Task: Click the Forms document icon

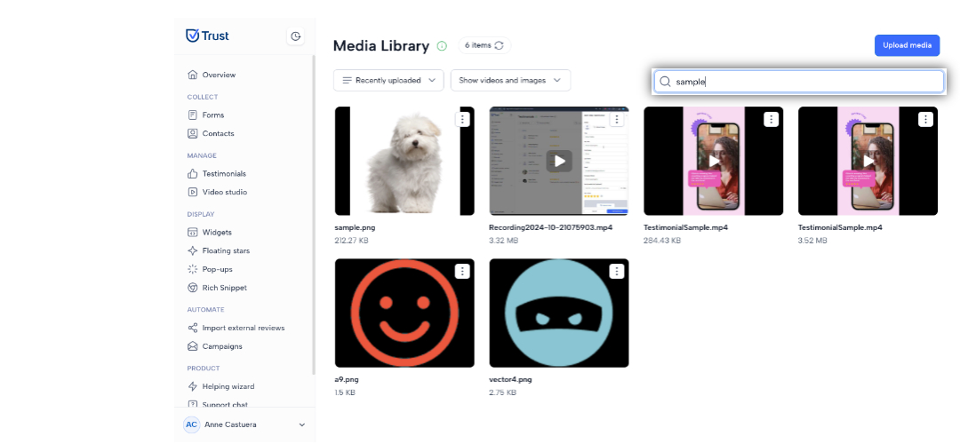Action: click(x=192, y=115)
